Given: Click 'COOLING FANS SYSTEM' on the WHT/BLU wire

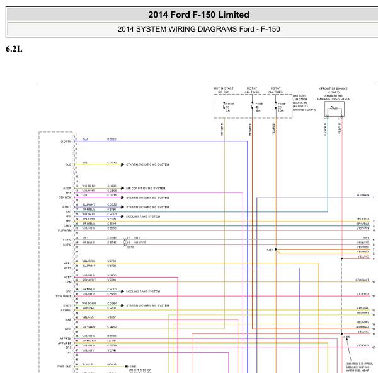Looking at the screenshot, I should (143, 216).
